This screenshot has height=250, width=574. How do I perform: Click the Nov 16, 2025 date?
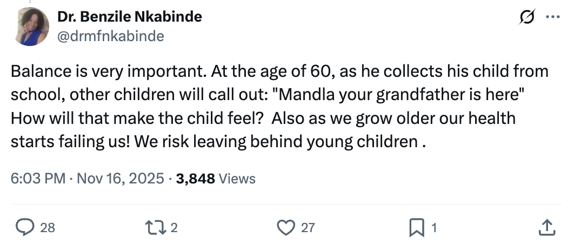tap(119, 179)
